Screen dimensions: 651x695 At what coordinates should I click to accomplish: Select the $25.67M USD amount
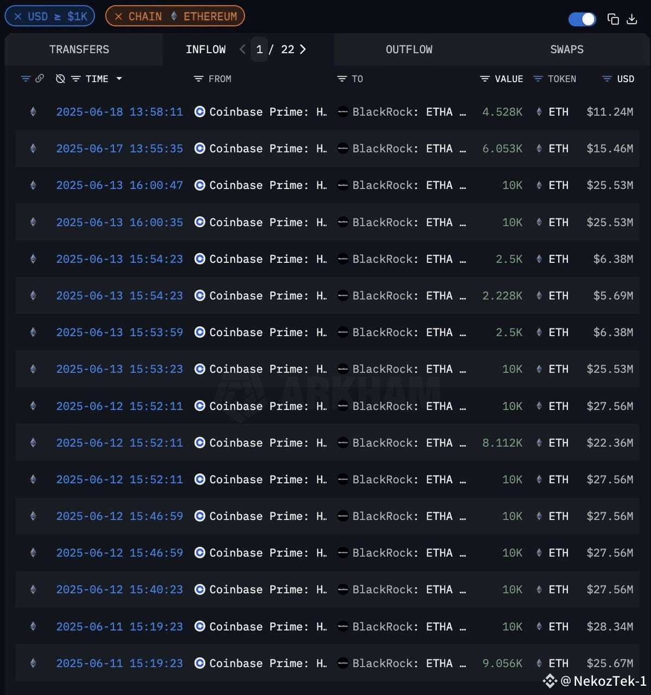point(610,664)
